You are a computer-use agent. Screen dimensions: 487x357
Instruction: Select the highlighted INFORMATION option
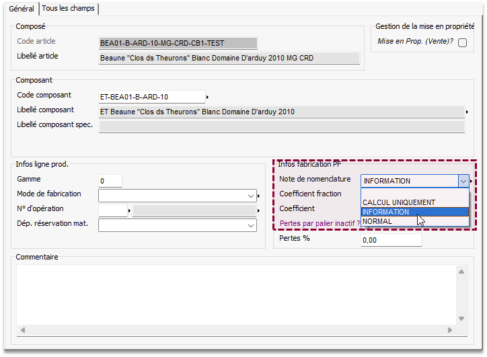tap(387, 212)
